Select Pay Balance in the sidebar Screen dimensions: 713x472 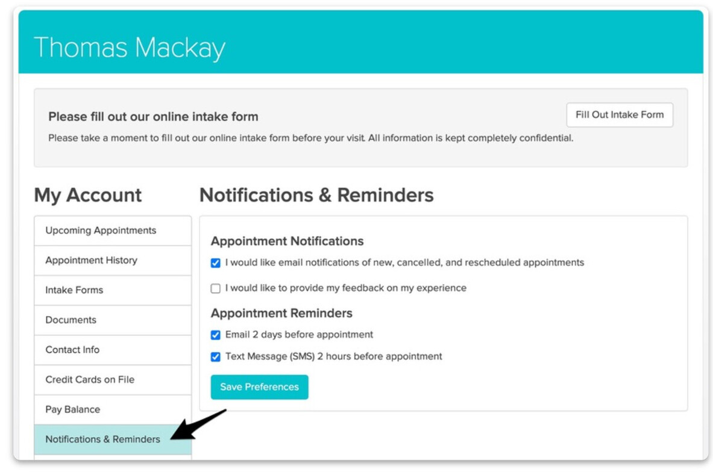point(72,409)
